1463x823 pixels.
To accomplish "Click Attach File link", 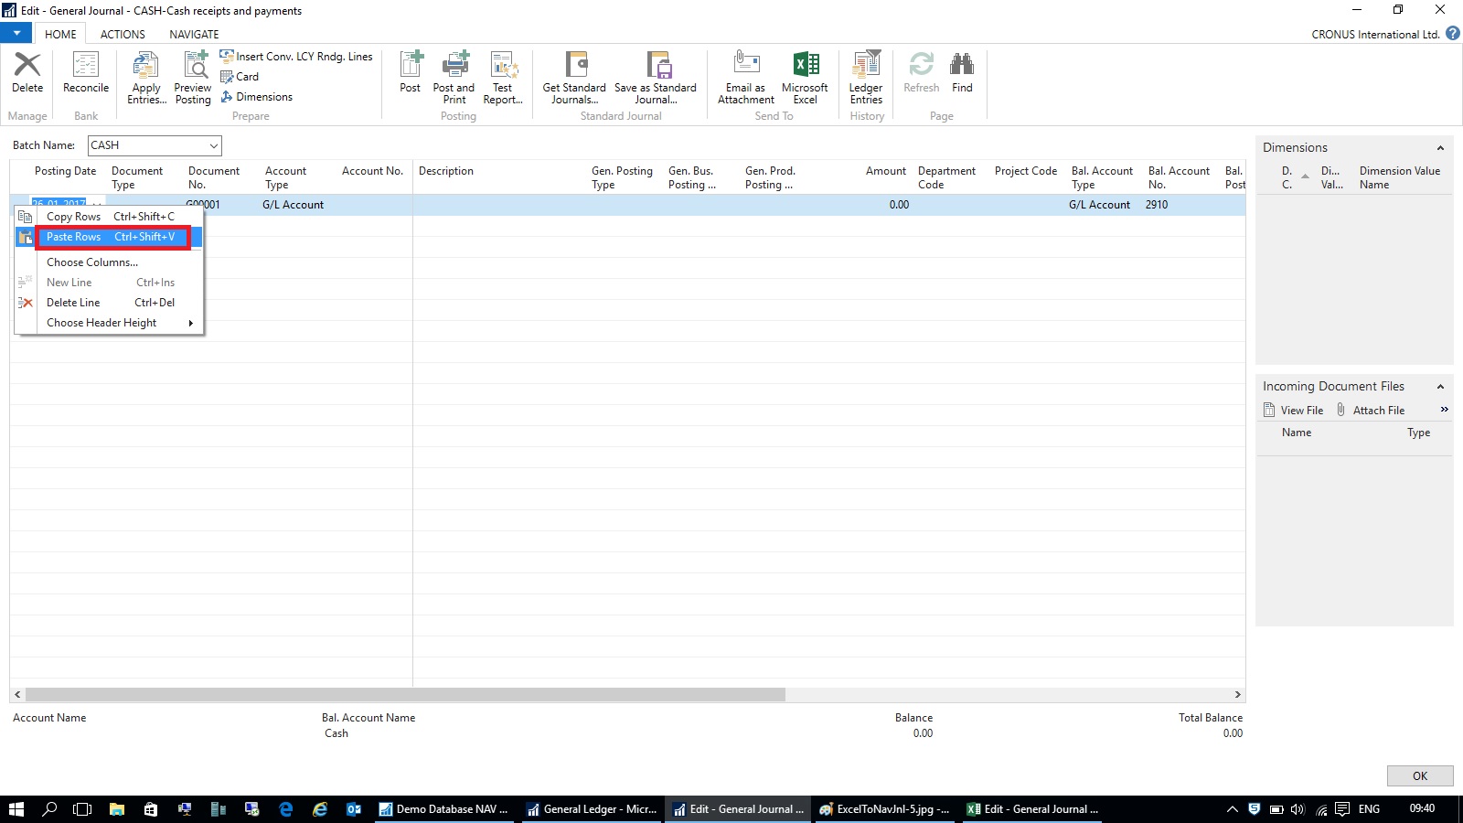I will (x=1378, y=411).
